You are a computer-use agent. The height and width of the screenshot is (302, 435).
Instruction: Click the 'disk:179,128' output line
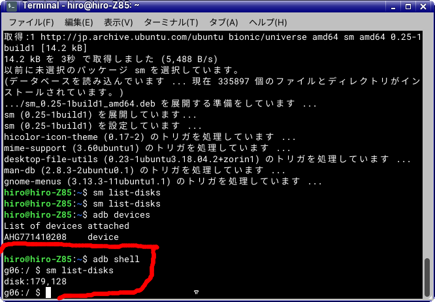(35, 281)
